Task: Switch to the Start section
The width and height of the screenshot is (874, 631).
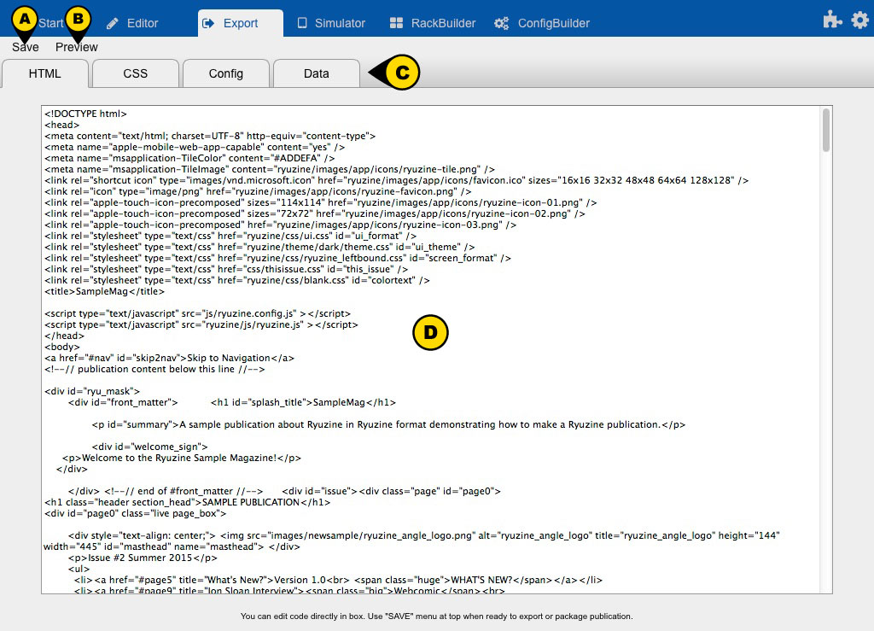Action: pos(51,23)
